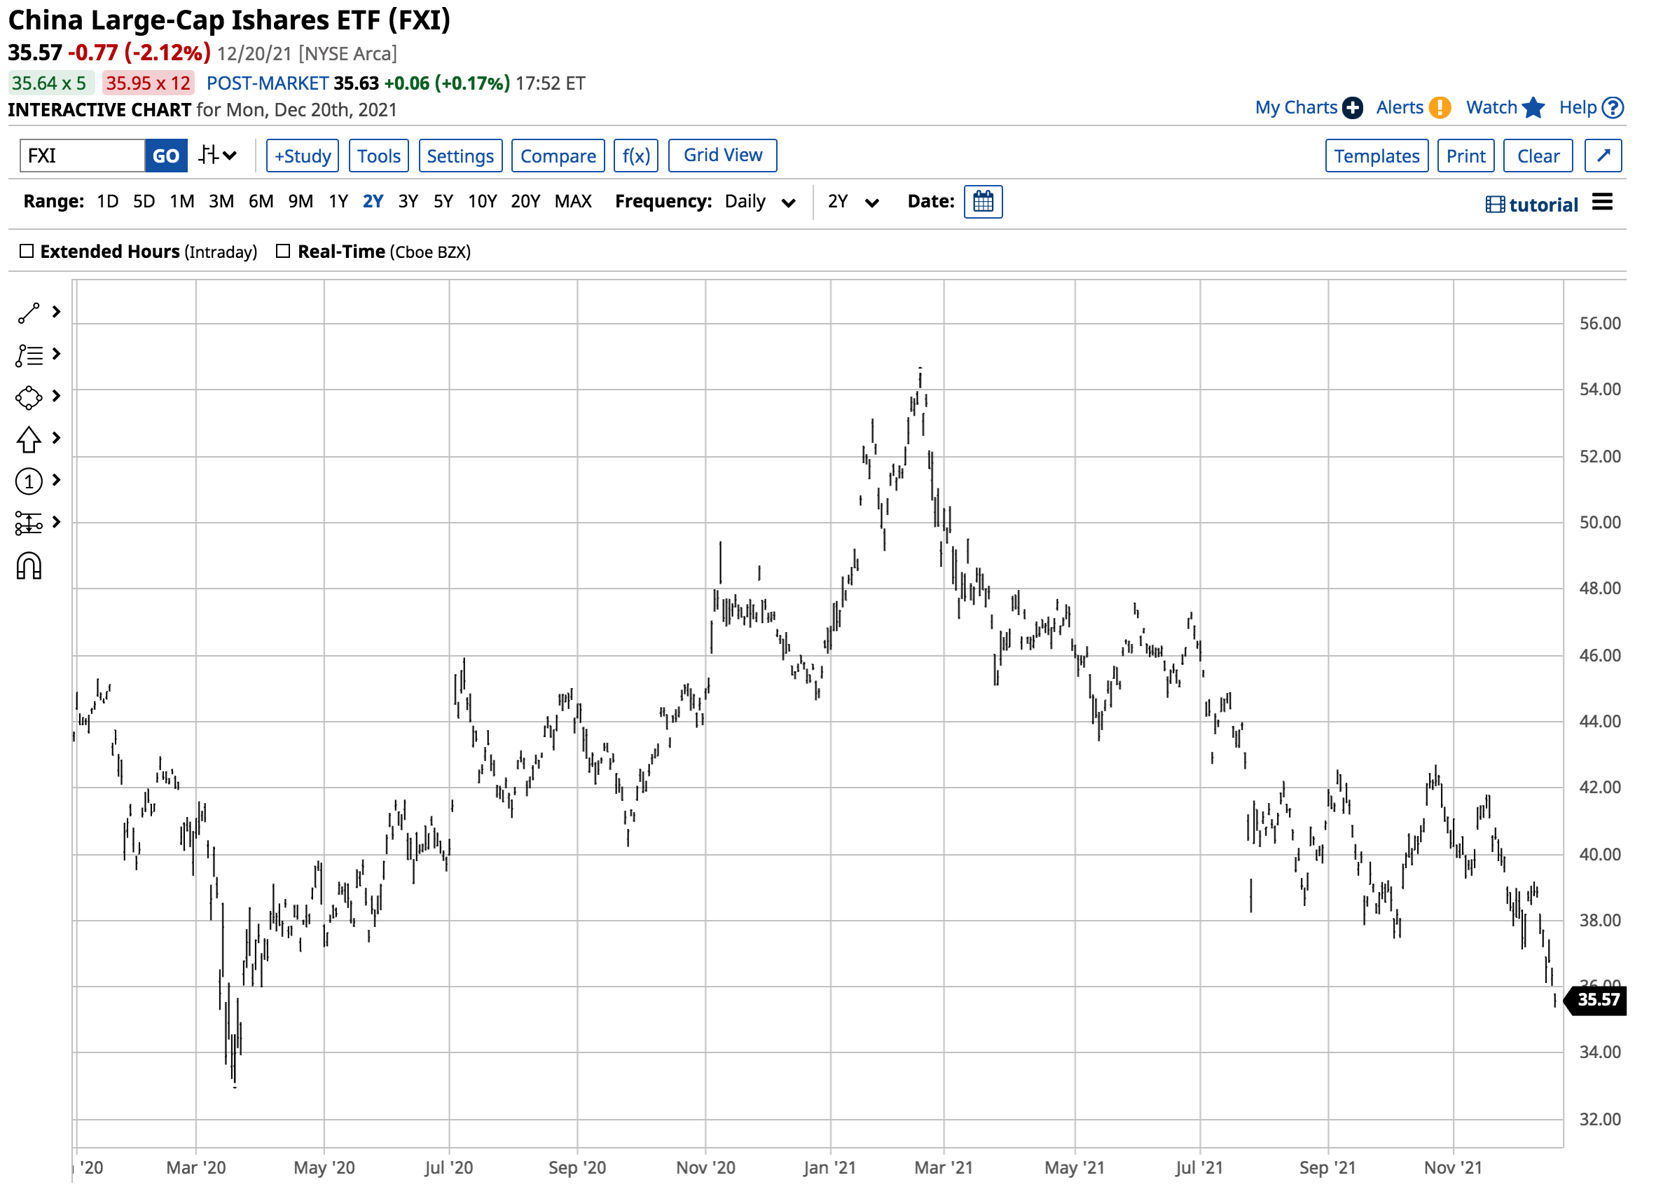
Task: Open the Frequency Daily dropdown
Action: (x=759, y=202)
